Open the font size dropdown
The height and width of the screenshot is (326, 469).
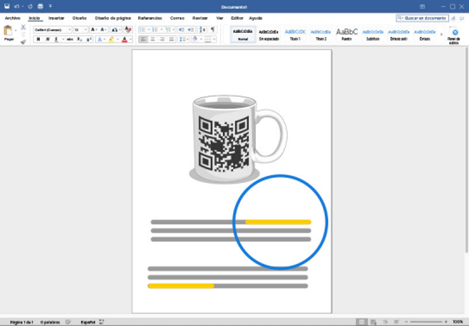tap(81, 30)
